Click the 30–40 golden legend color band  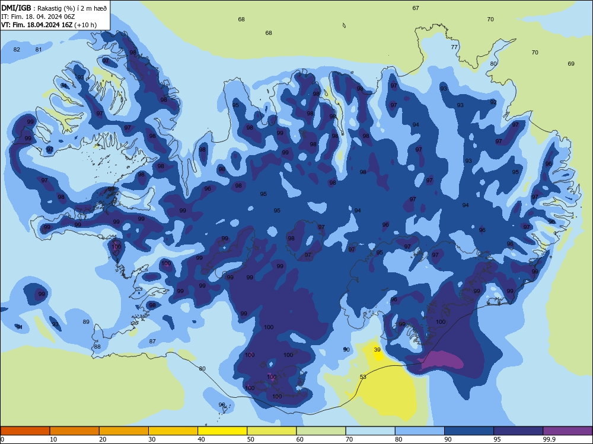point(173,431)
